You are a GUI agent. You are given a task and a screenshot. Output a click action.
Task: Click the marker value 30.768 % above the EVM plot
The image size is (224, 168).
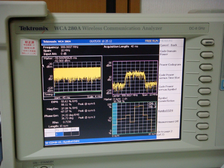119,101
